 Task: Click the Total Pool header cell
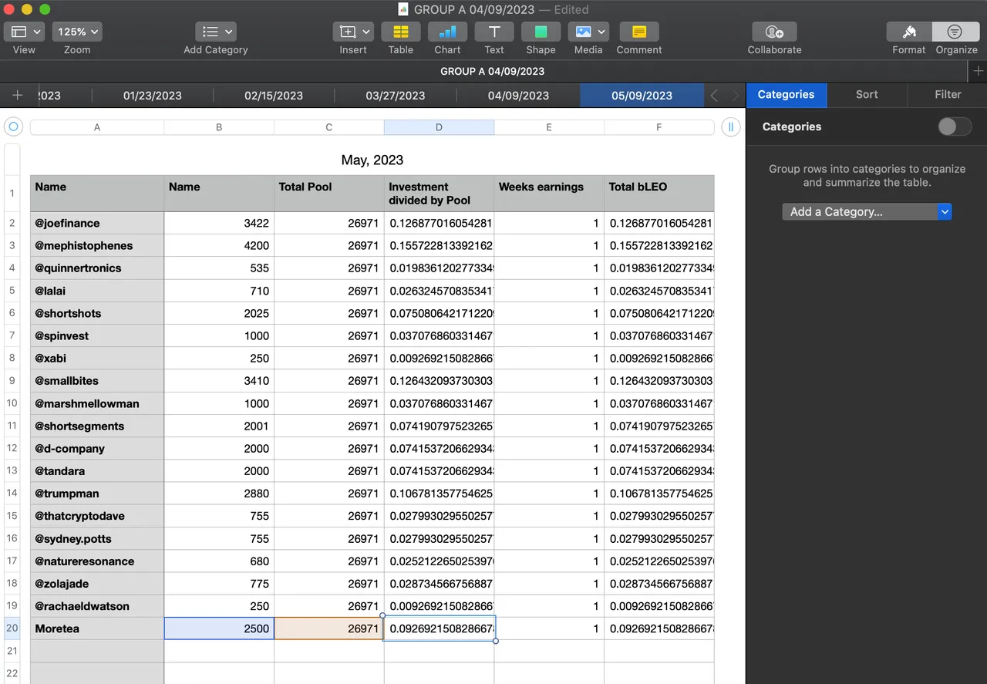pyautogui.click(x=328, y=194)
